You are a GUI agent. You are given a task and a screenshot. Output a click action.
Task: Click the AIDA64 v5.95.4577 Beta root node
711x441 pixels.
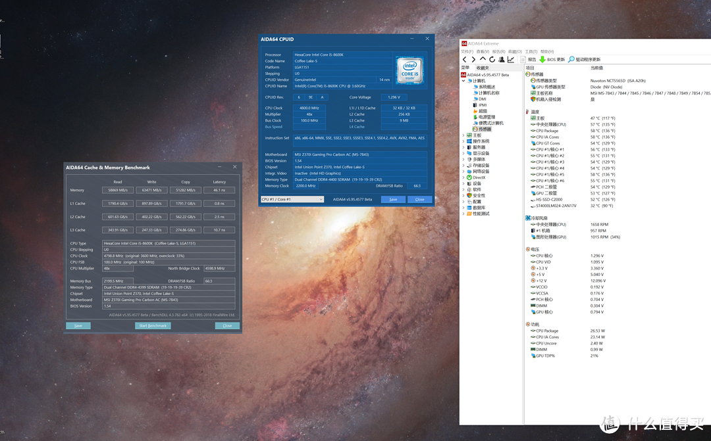pos(485,75)
